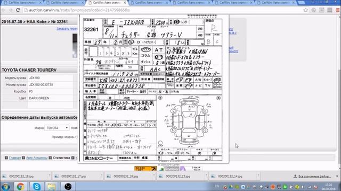The width and height of the screenshot is (341, 191).
Task: Bookmark this page with the star icon
Action: coord(305,10)
